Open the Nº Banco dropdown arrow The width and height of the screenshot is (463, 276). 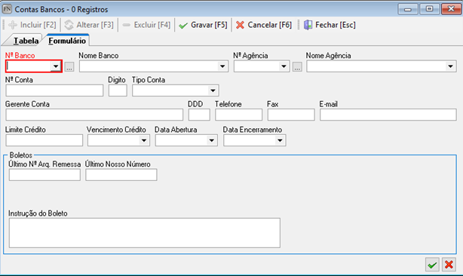[56, 66]
